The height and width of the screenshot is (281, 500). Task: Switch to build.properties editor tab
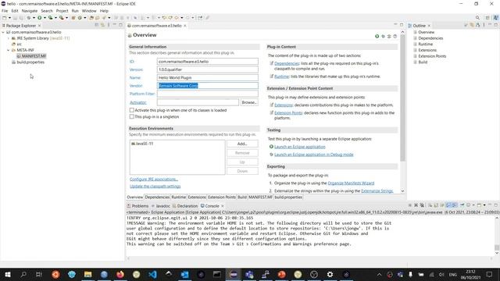(288, 197)
